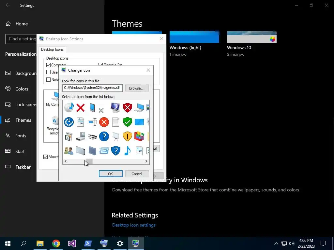Open the Windows Start menu
Viewport: 334px width, 250px height.
[8, 243]
